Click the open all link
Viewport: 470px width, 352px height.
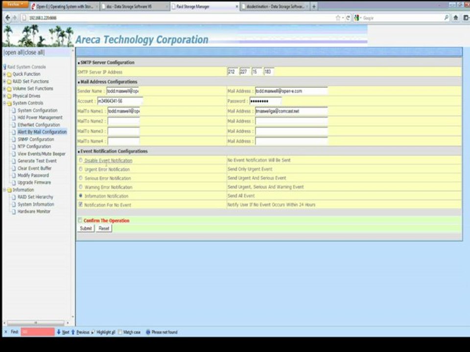click(x=14, y=52)
